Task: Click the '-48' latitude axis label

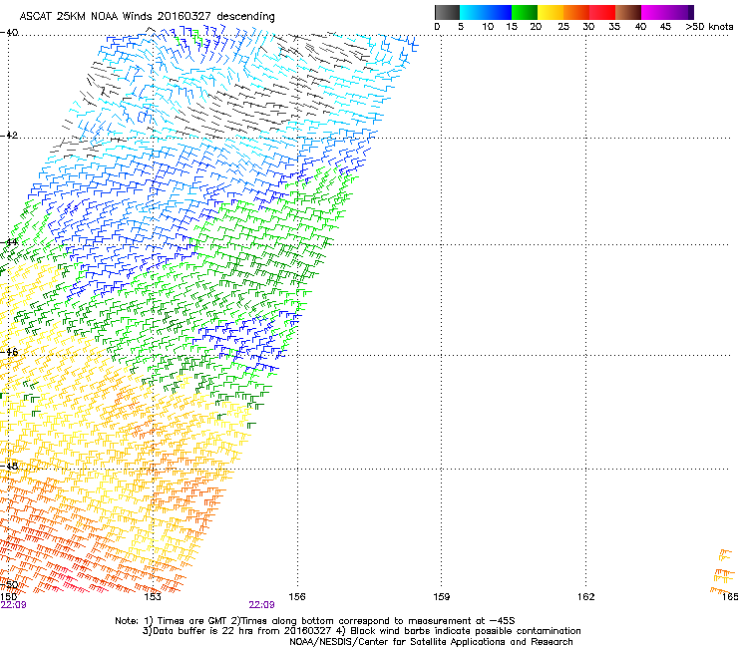Action: click(x=9, y=466)
